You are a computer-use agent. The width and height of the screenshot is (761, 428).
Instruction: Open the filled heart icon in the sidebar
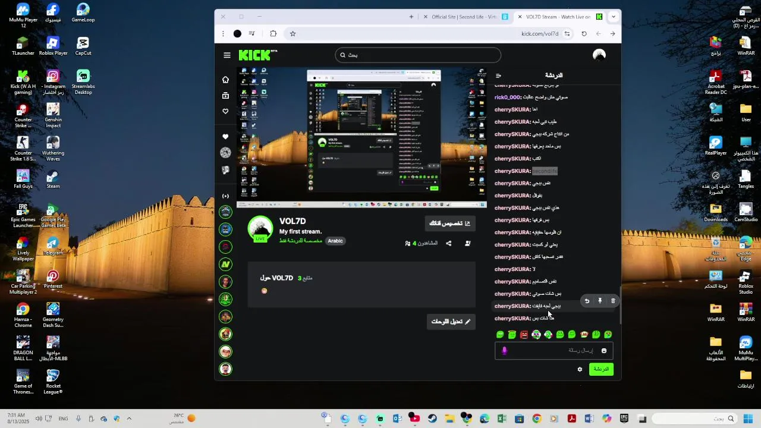click(225, 137)
